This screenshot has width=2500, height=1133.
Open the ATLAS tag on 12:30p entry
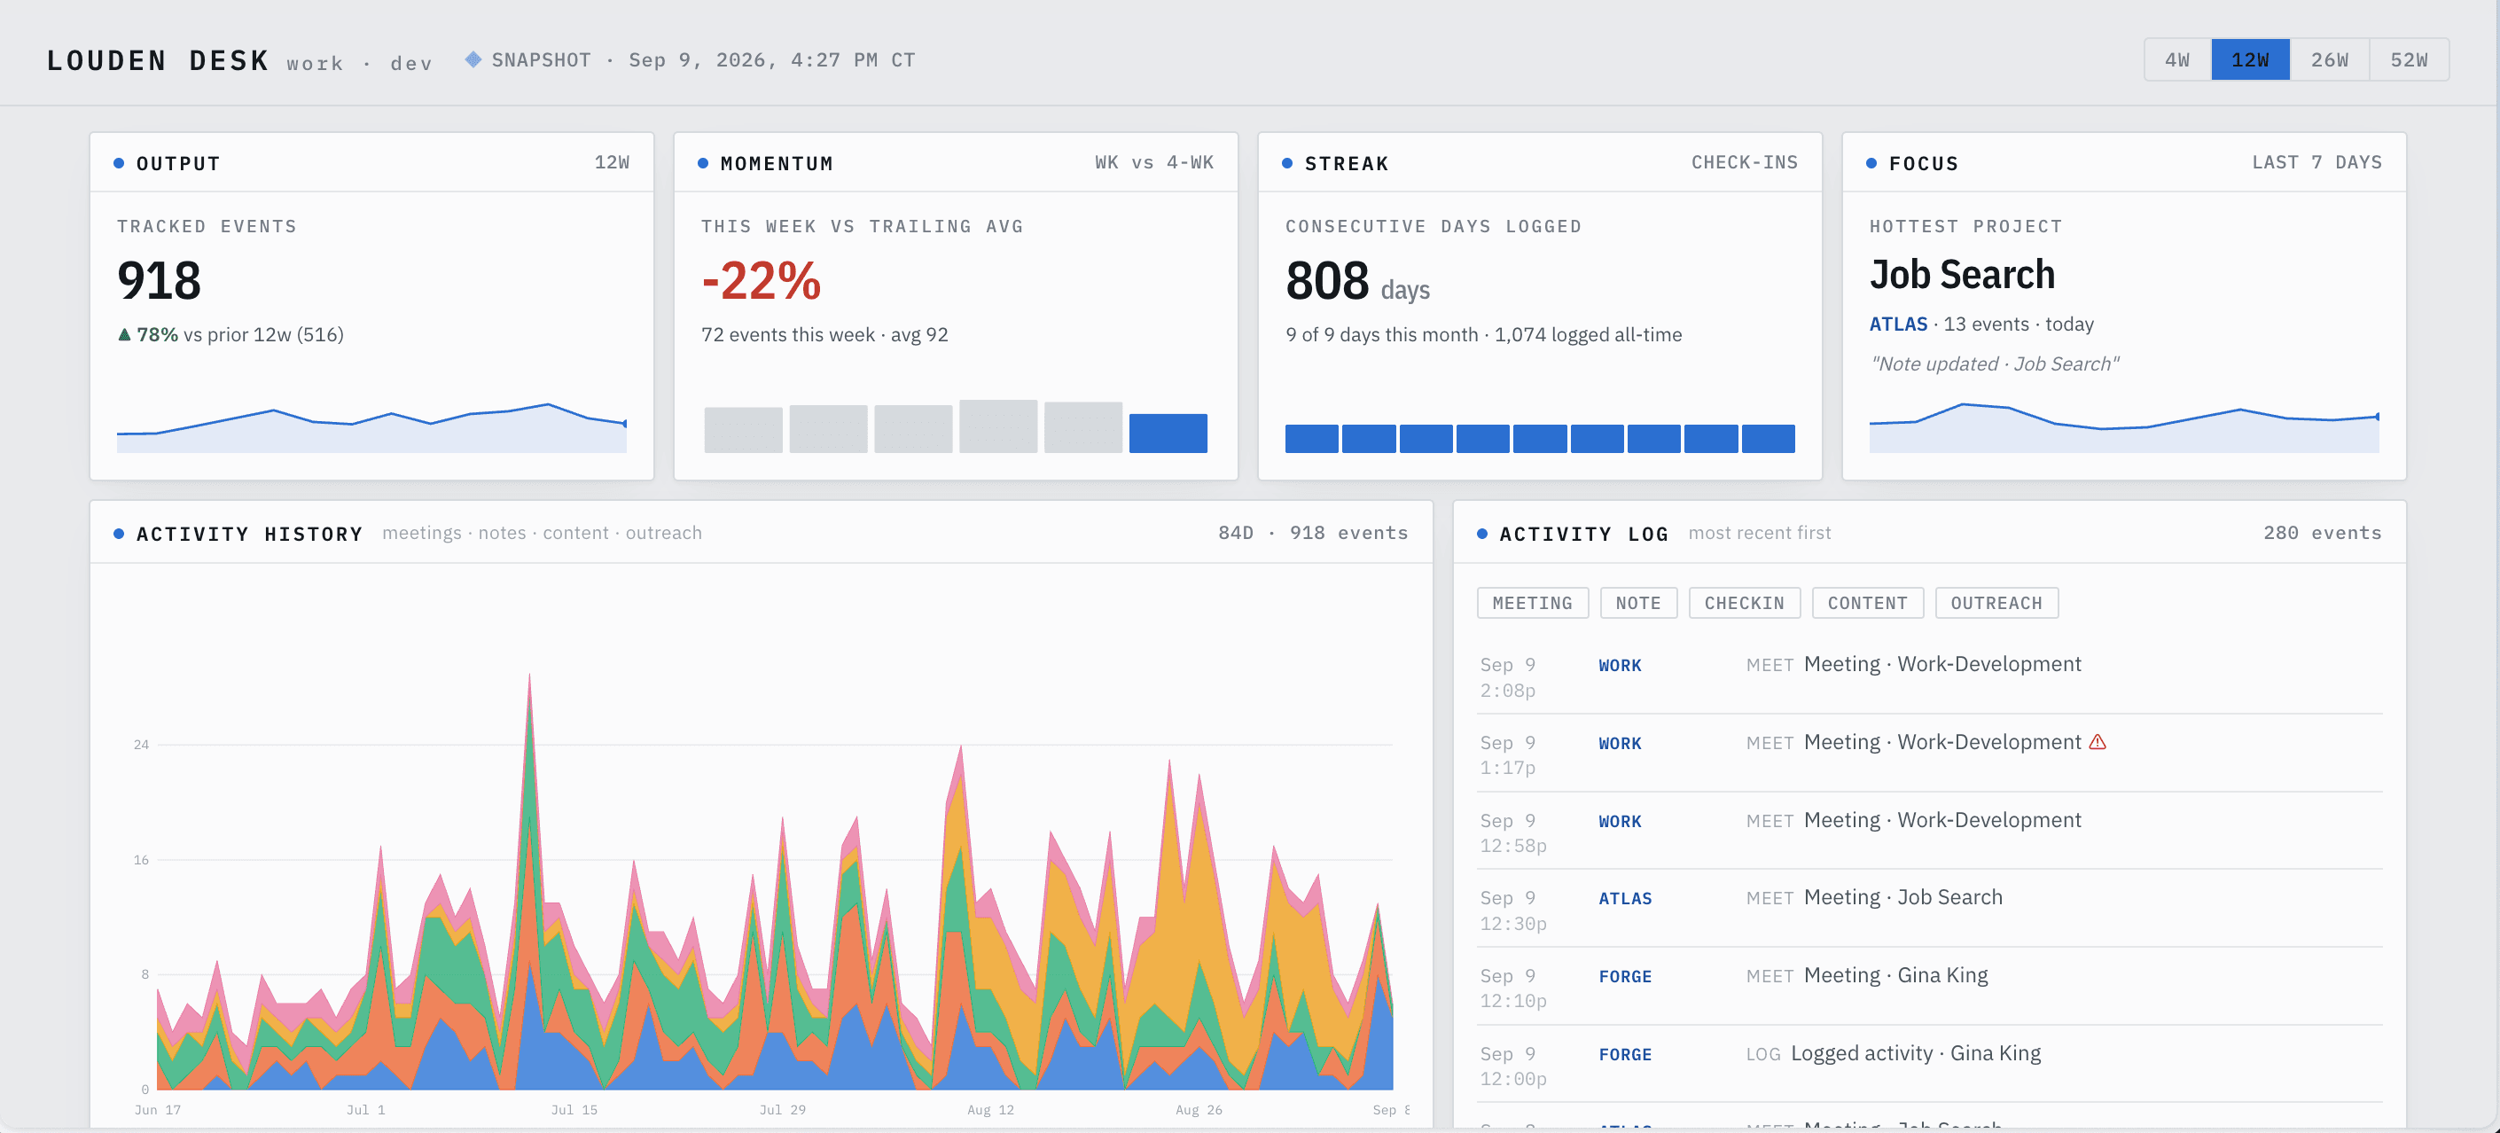click(1625, 899)
